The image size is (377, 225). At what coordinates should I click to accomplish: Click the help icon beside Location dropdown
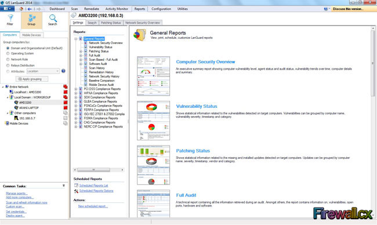coord(63,71)
